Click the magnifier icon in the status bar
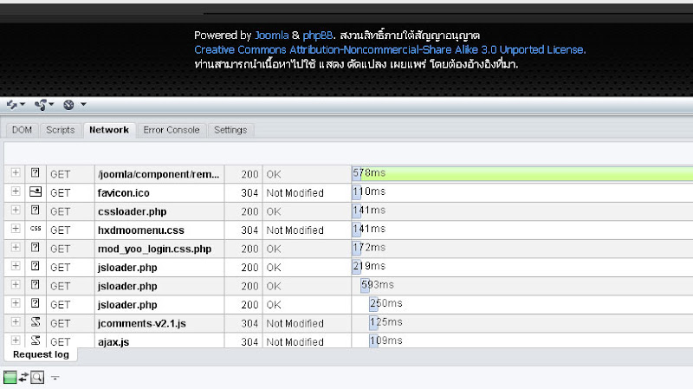693x389 pixels. (37, 377)
